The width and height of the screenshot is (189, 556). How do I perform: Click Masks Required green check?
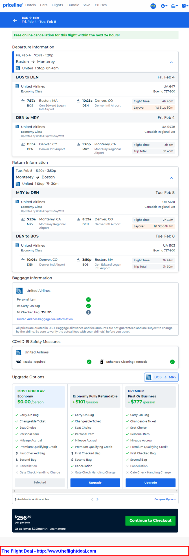coord(89,362)
